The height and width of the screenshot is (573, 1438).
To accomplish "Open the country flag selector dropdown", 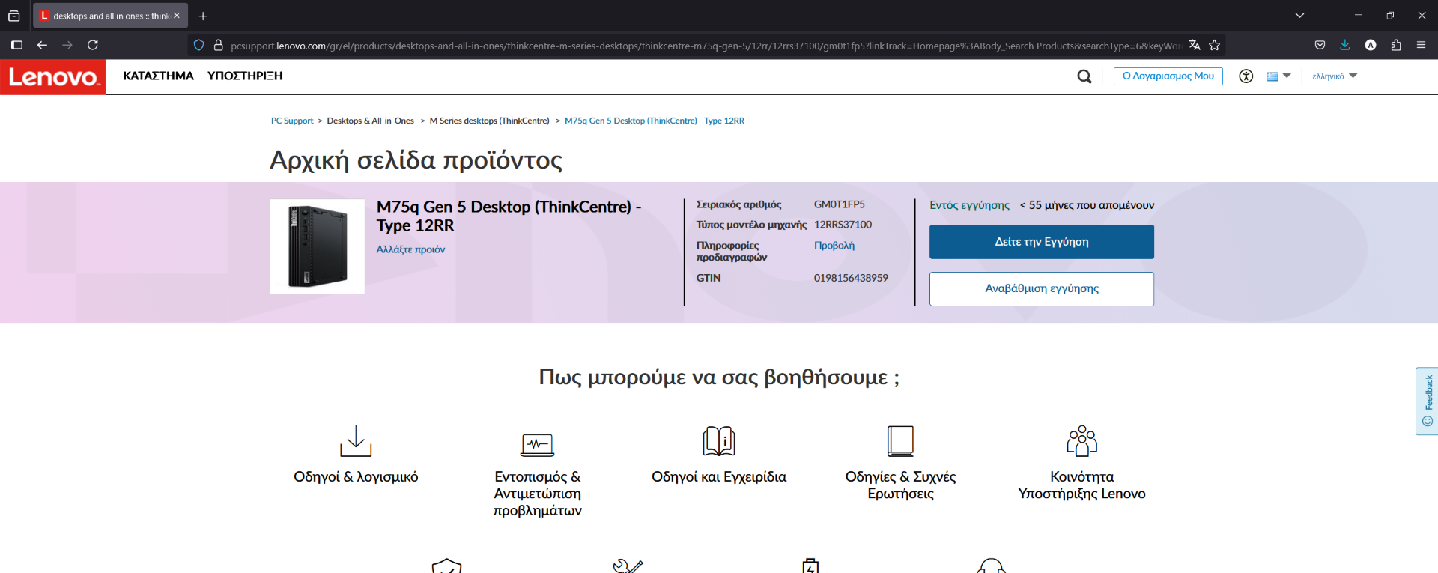I will 1278,76.
